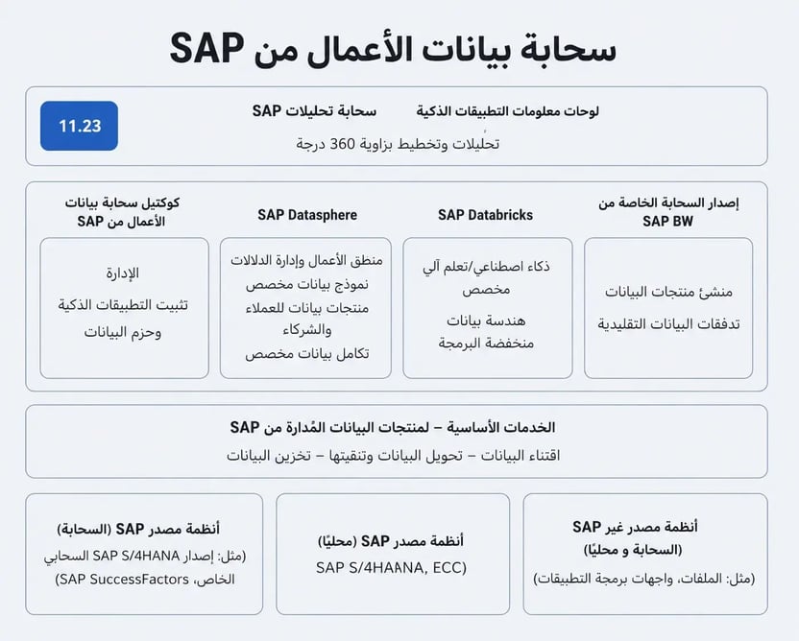Click the main title سحابة بيانات الأعمال من SAP

393,49
